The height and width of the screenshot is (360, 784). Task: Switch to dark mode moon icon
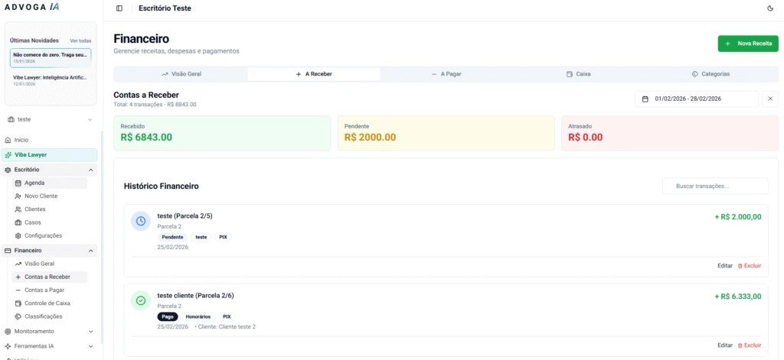tap(770, 8)
